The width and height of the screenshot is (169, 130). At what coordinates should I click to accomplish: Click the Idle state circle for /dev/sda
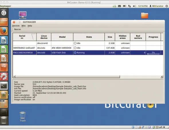75,48
